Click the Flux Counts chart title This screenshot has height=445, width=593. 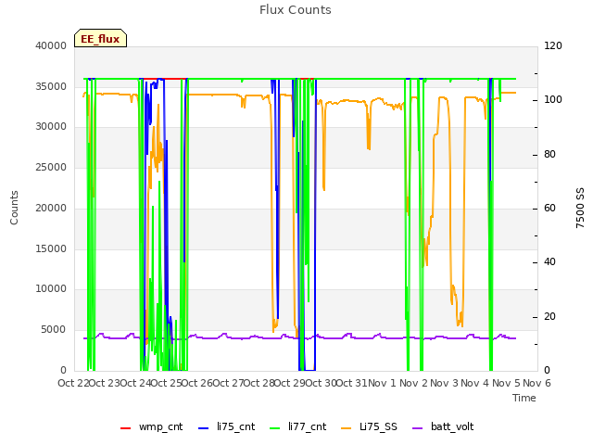click(x=296, y=10)
